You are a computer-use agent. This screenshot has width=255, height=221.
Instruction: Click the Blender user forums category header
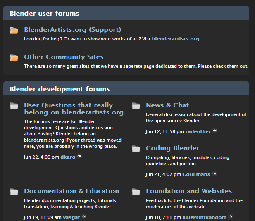(x=126, y=13)
